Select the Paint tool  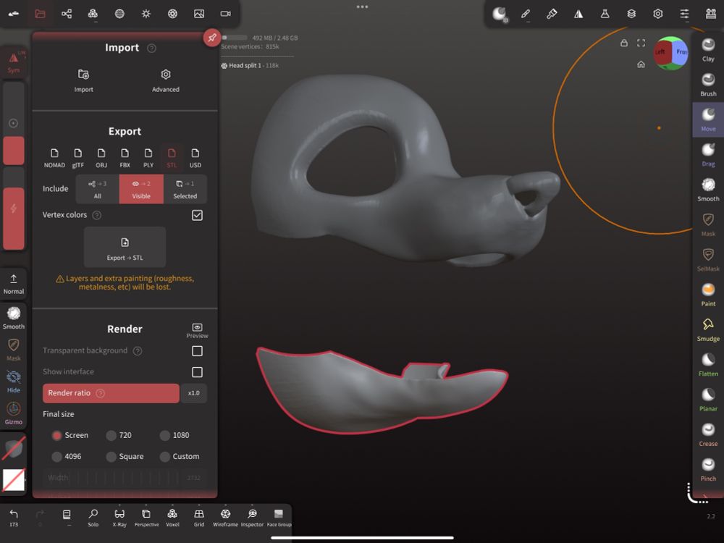pyautogui.click(x=708, y=295)
